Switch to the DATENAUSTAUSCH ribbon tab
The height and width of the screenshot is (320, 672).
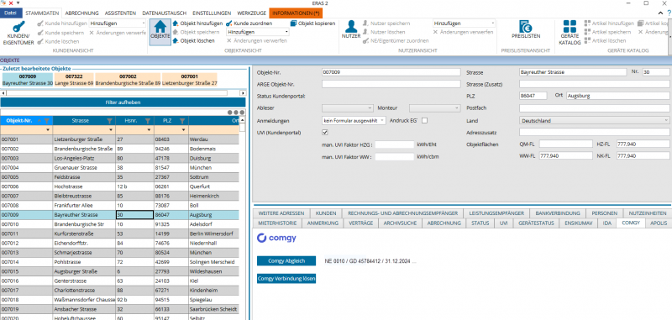coord(164,13)
